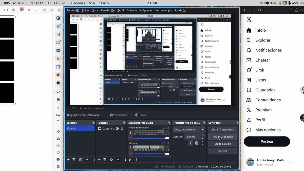Open advanced audio properties with the gears icon
Screen dimensions: 304x171
point(130,160)
